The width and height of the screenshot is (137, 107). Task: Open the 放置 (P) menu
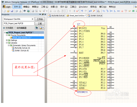[54, 7]
